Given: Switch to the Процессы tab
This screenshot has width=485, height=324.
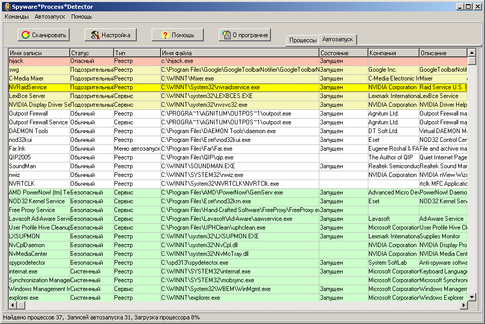Looking at the screenshot, I should click(303, 40).
